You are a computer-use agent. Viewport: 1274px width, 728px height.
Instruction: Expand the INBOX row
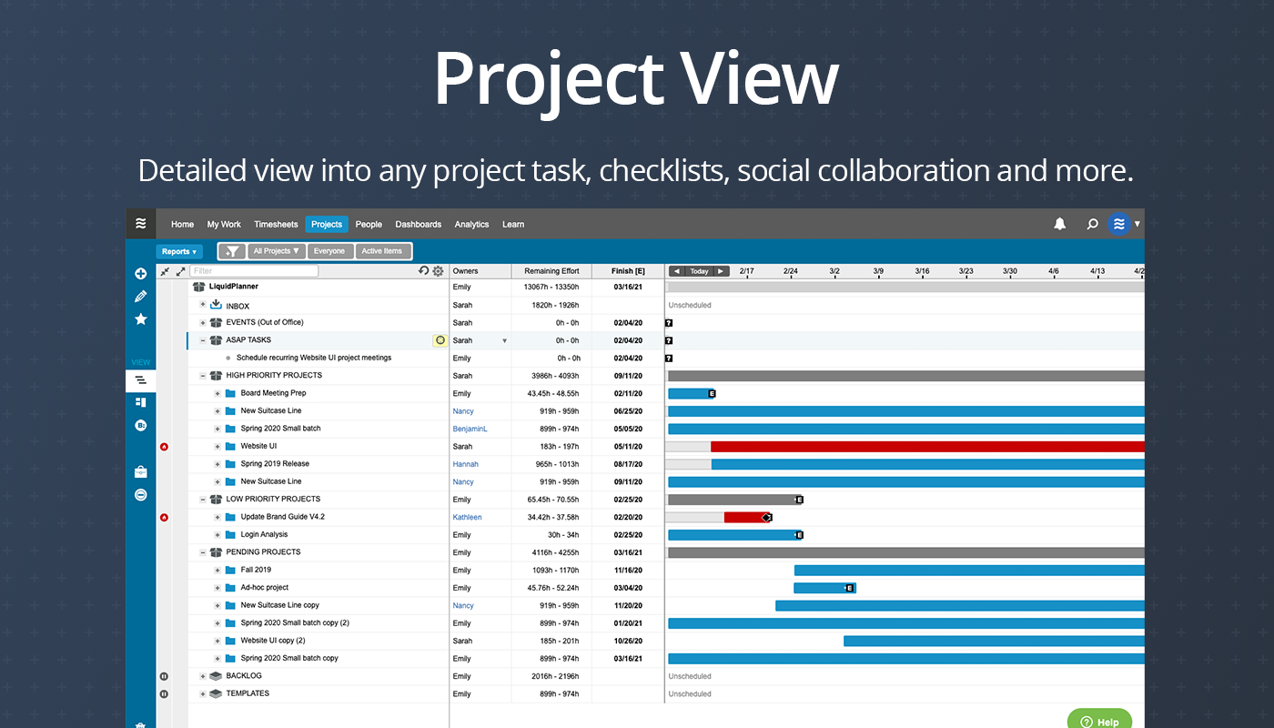[x=203, y=304]
